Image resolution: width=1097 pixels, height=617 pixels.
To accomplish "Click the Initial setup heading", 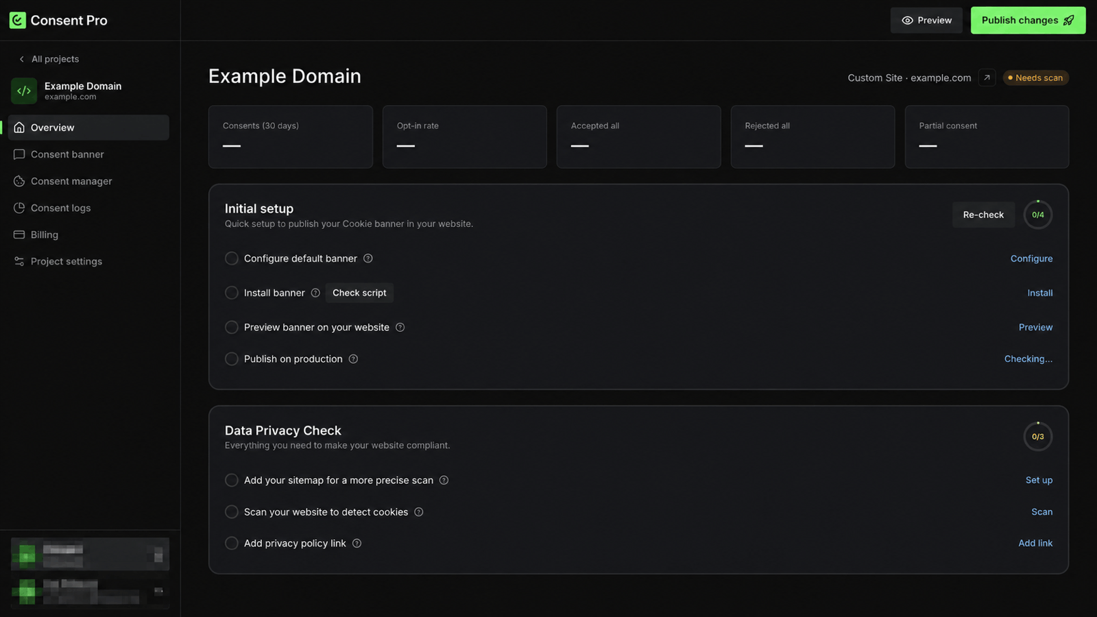I will (x=259, y=208).
